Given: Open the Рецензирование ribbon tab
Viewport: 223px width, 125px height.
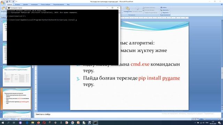Looking at the screenshot, I should (59, 5).
